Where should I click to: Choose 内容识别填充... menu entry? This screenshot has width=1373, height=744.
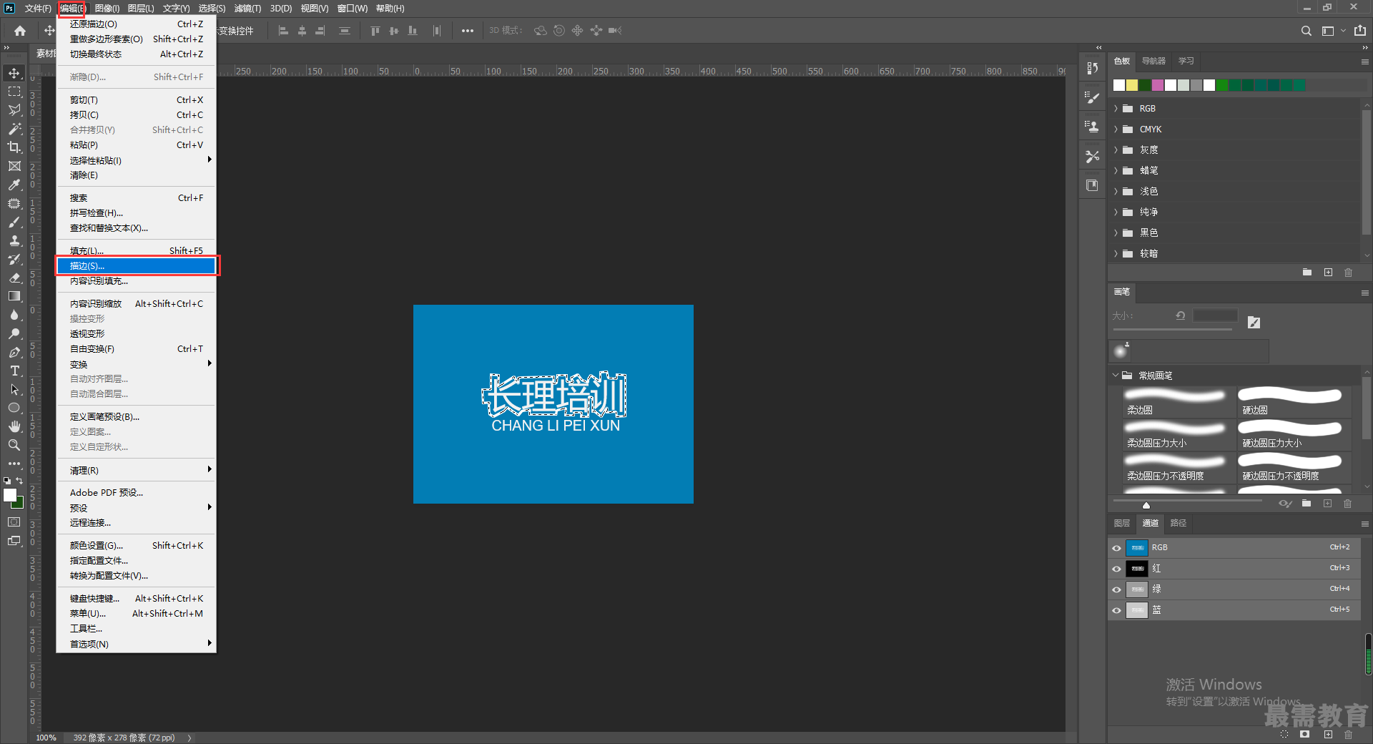[136, 281]
